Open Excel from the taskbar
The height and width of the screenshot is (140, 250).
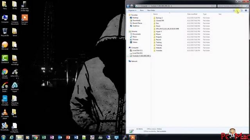coord(44,137)
